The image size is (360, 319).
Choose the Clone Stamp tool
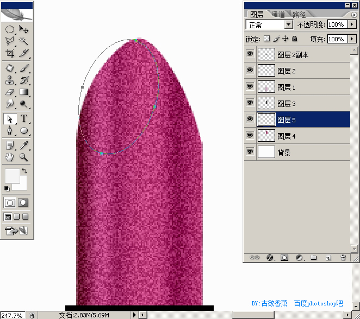click(10, 80)
